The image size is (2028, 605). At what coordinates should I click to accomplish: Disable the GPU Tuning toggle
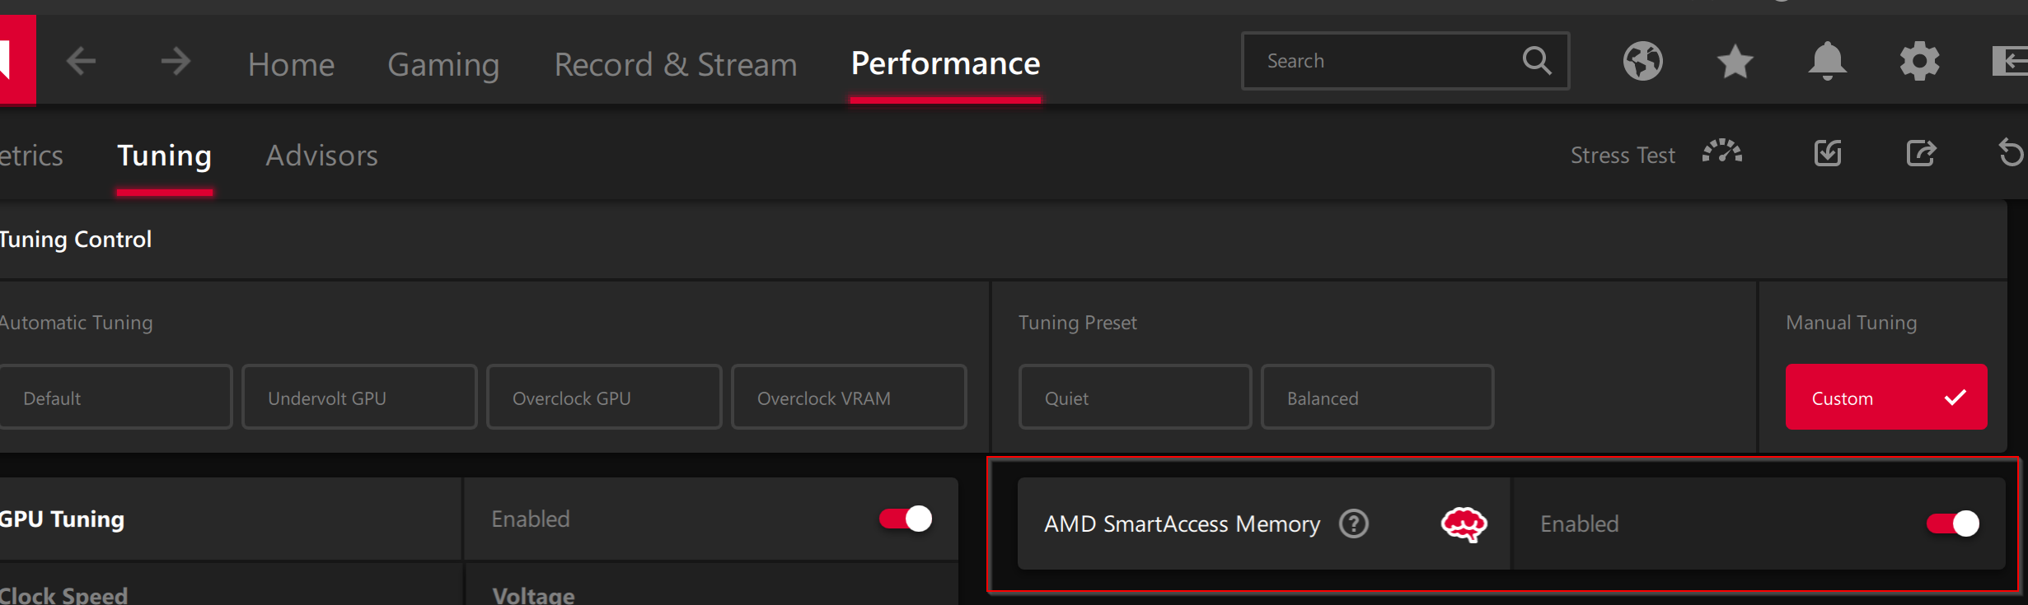(x=906, y=519)
